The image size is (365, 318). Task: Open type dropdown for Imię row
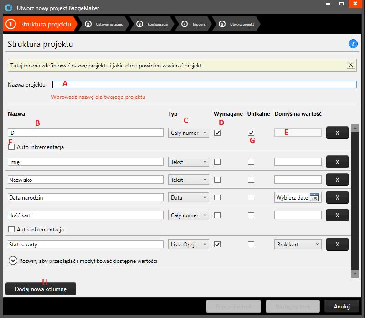(x=189, y=162)
